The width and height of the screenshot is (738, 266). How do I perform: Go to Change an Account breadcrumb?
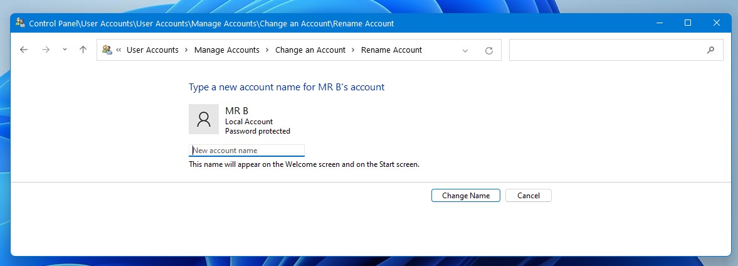coord(310,50)
